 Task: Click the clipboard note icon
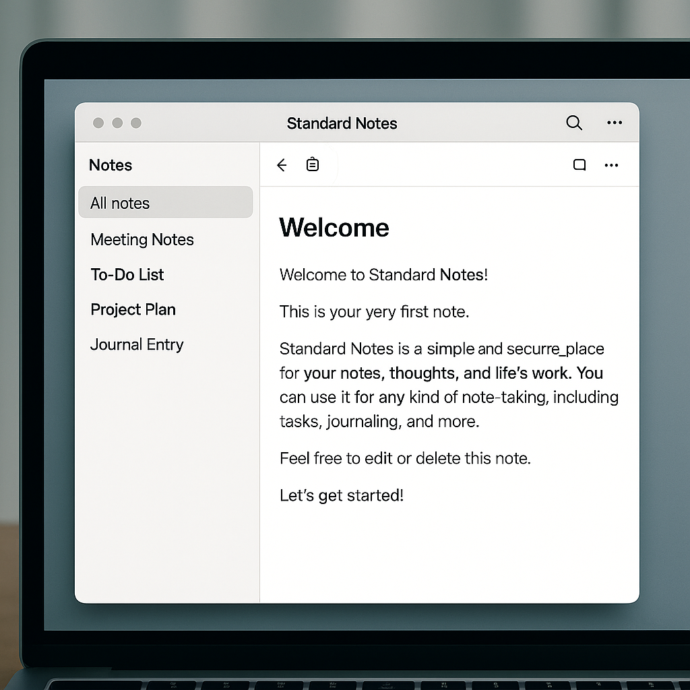(313, 164)
